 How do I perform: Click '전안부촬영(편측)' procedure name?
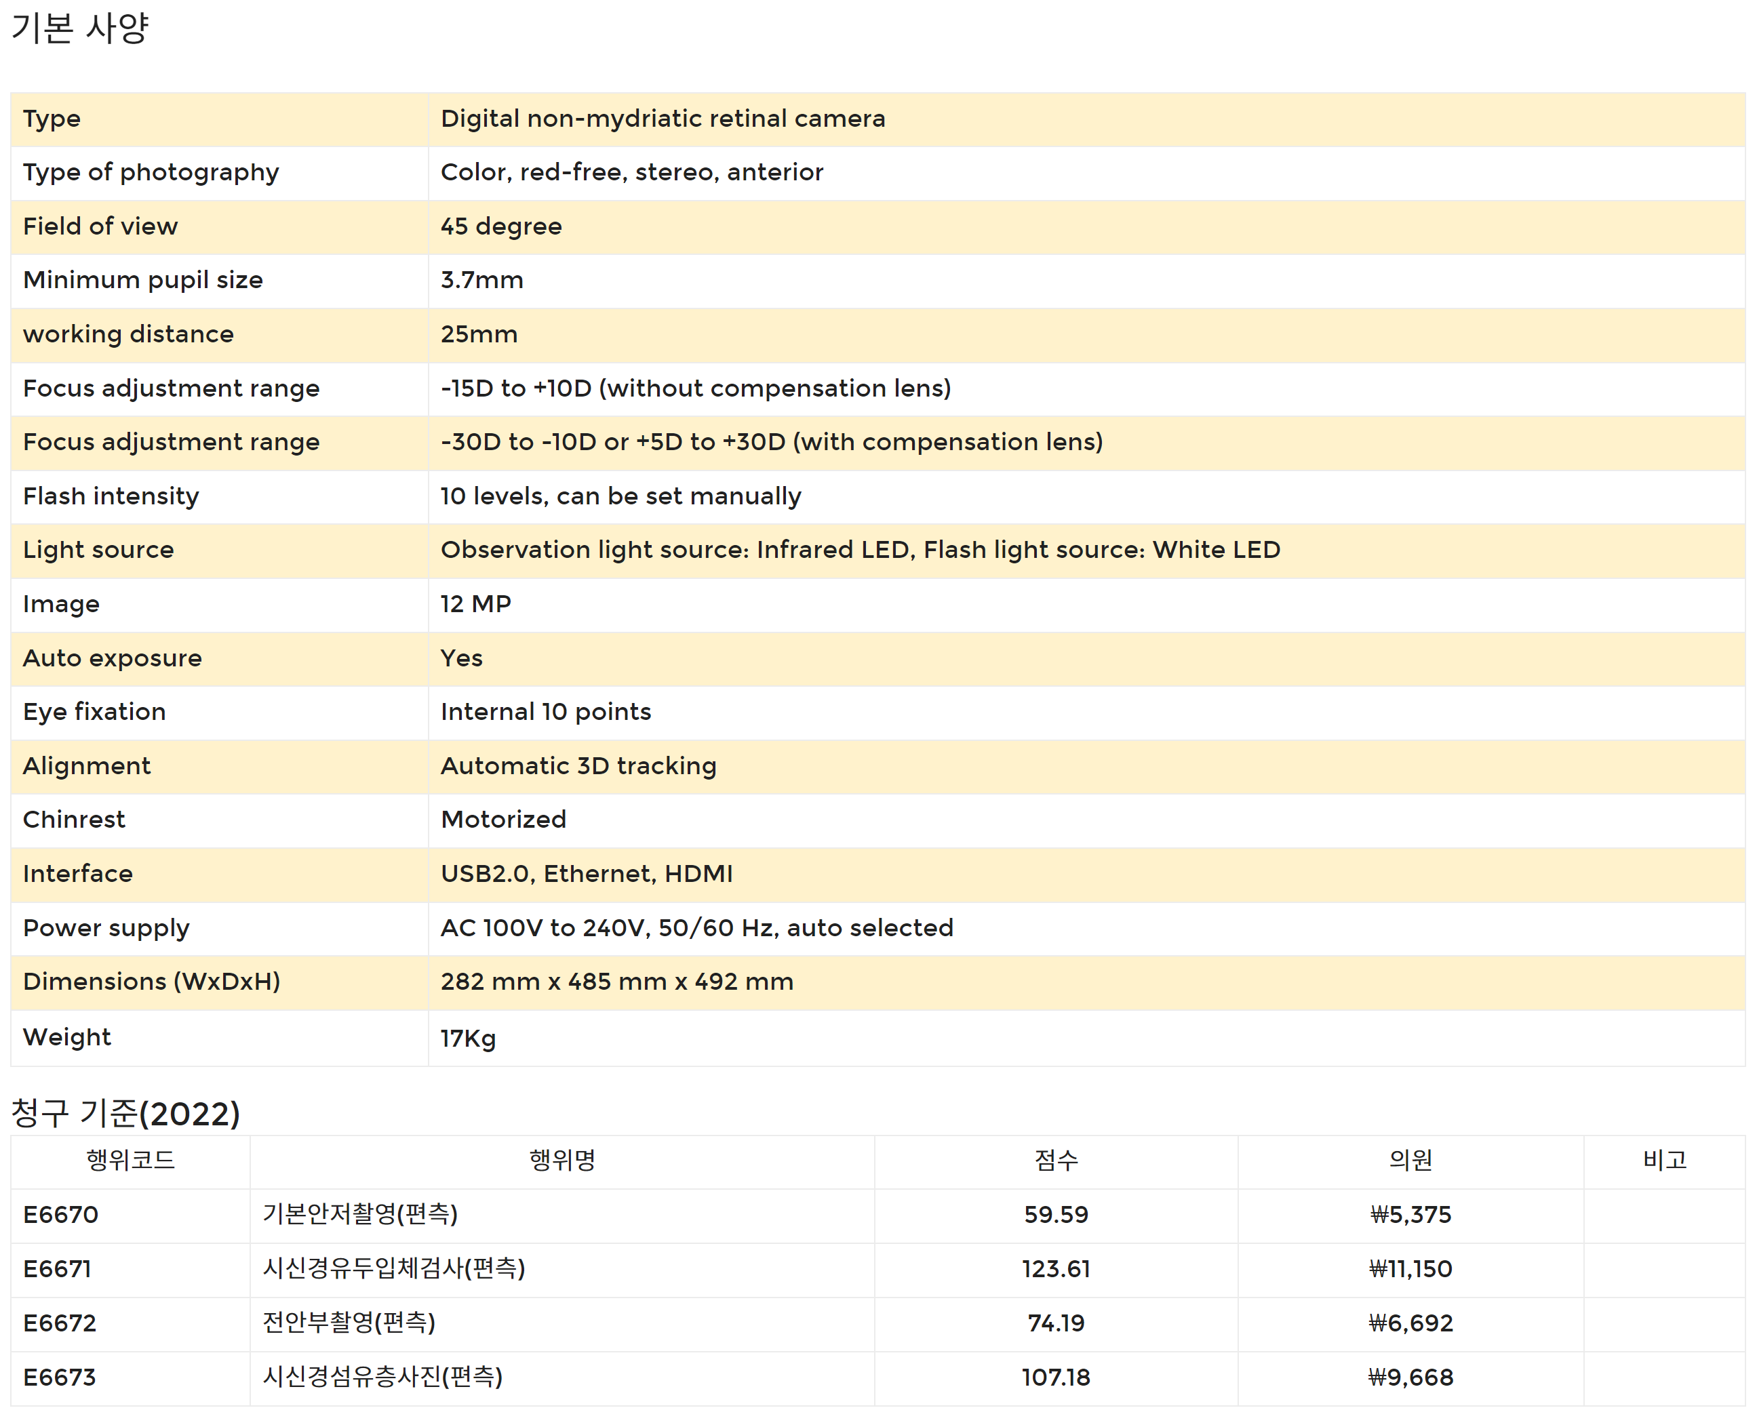click(349, 1323)
